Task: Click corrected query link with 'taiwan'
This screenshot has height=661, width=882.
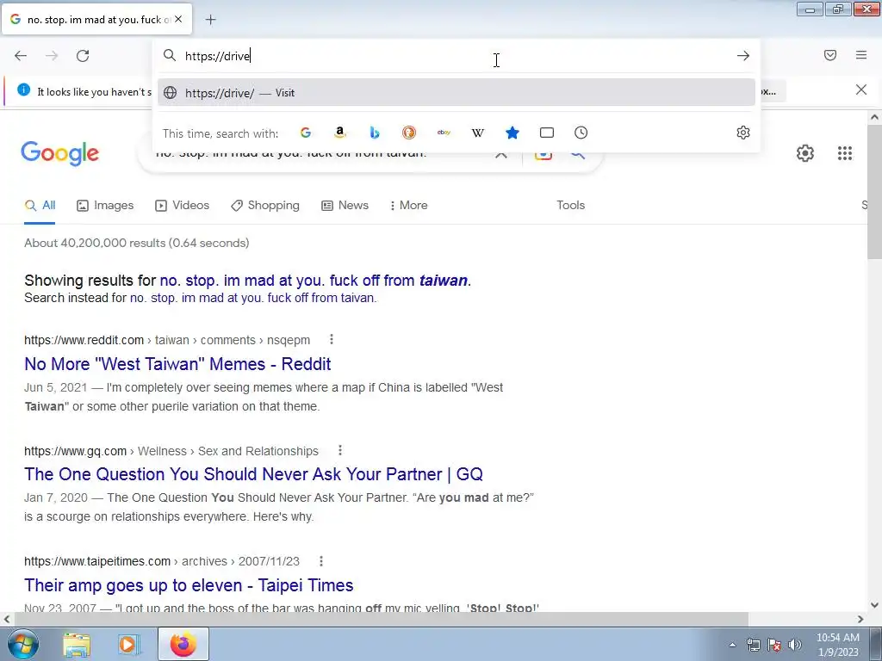Action: [x=315, y=281]
